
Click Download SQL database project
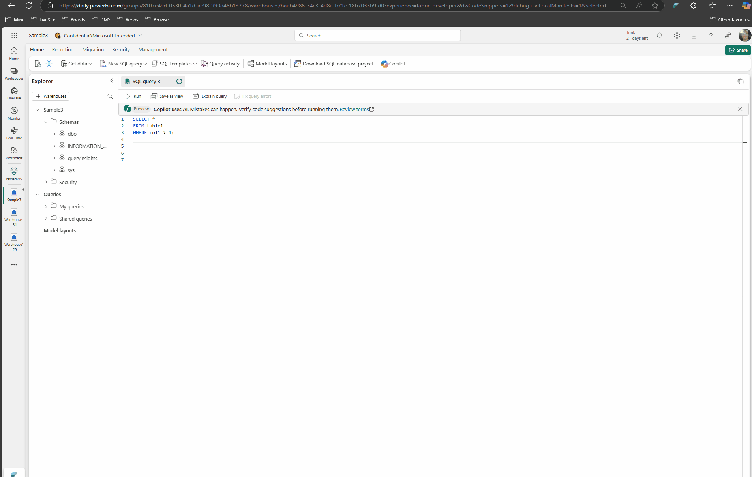(x=334, y=64)
